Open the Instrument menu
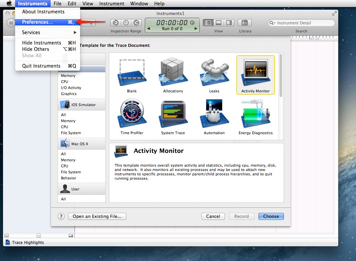Image resolution: width=356 pixels, height=261 pixels. (112, 4)
